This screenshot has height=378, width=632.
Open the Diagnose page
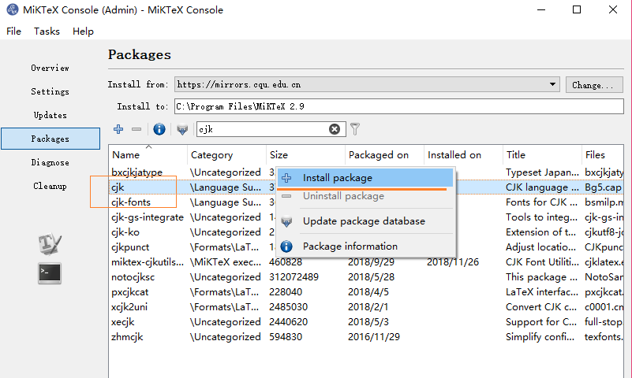[50, 162]
